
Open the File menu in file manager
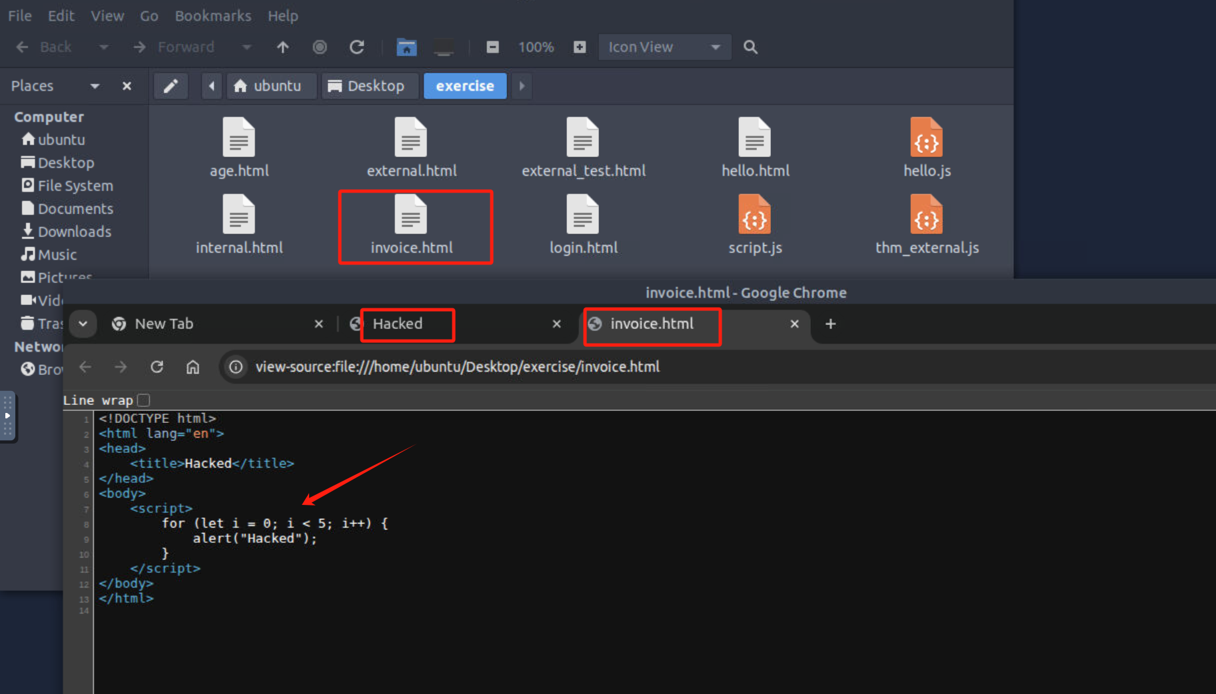[x=19, y=15]
